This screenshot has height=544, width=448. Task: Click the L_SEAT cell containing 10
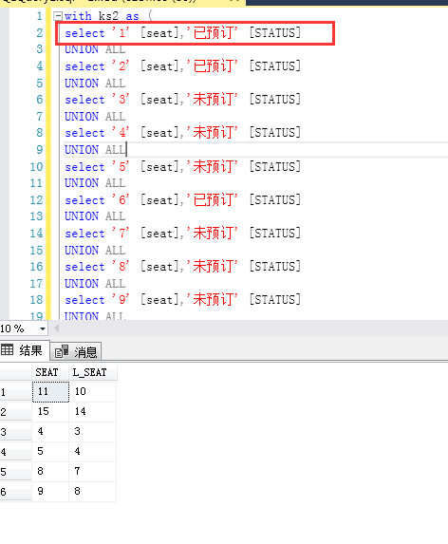point(93,392)
